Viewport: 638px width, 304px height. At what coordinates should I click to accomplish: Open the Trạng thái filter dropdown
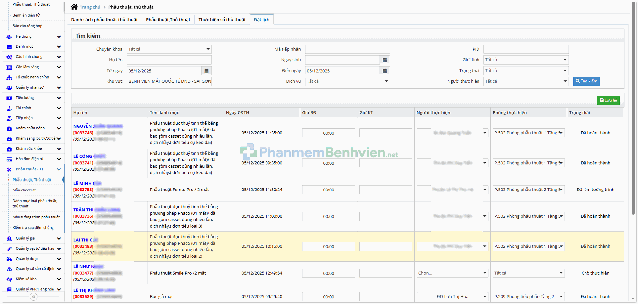[x=526, y=71]
